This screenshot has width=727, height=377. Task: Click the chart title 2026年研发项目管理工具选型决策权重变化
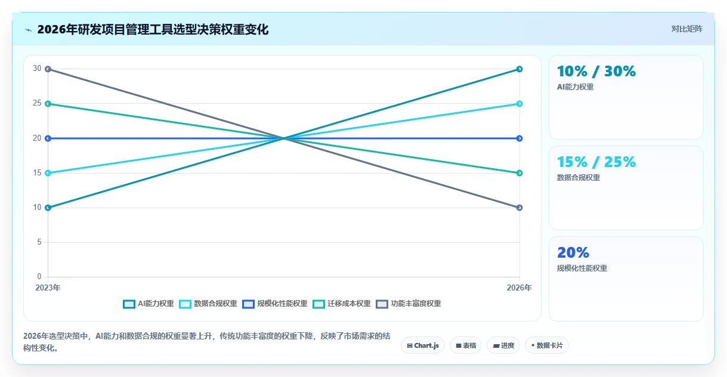click(153, 29)
